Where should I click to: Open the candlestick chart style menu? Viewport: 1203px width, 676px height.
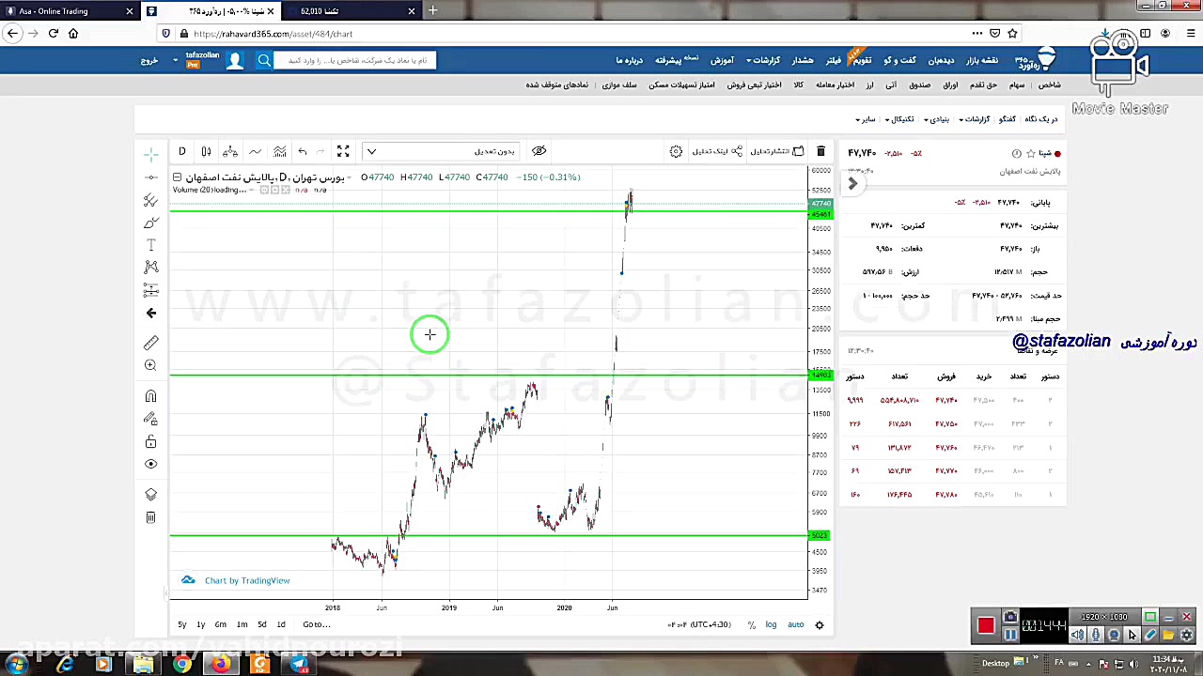[207, 151]
